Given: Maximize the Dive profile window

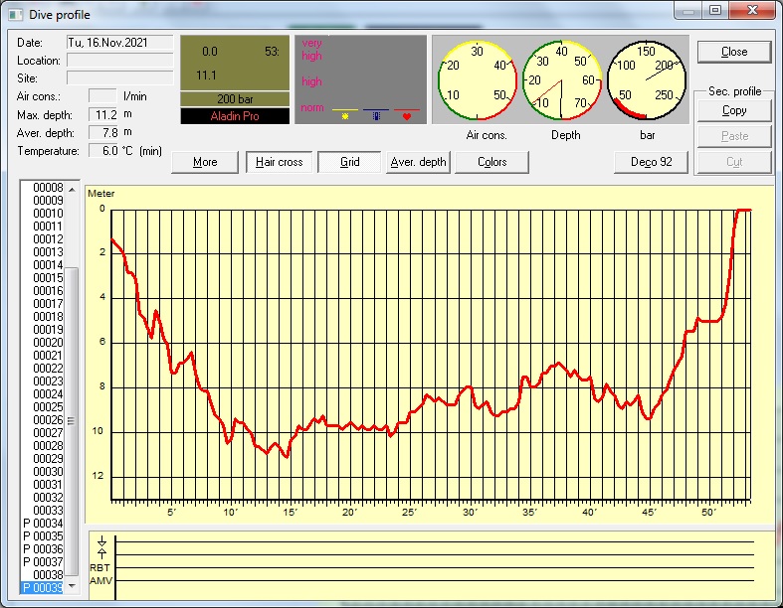Looking at the screenshot, I should pyautogui.click(x=715, y=11).
